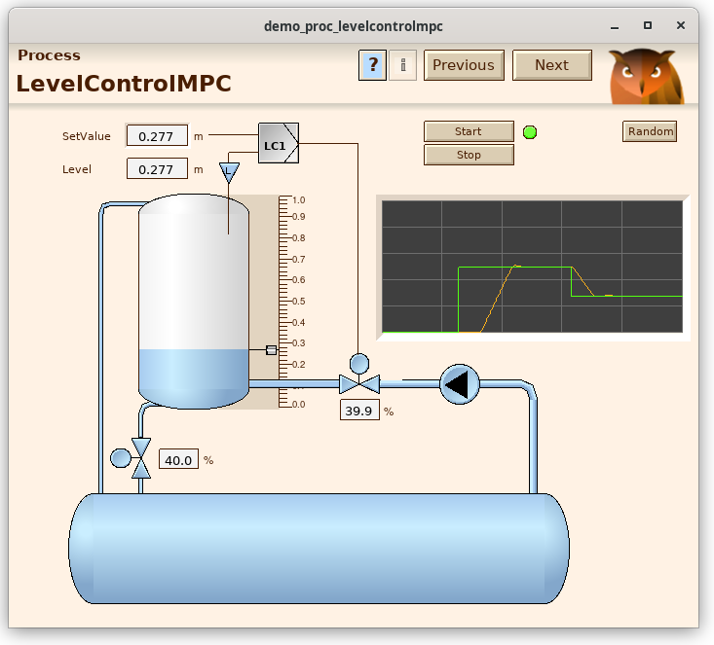714x645 pixels.
Task: Apply Random disturbance button
Action: pyautogui.click(x=650, y=131)
